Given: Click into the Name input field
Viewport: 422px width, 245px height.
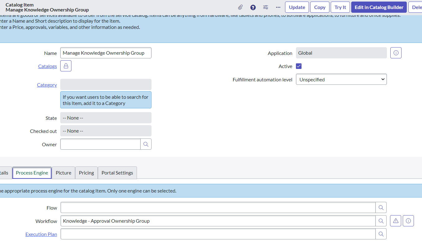Looking at the screenshot, I should pyautogui.click(x=106, y=53).
